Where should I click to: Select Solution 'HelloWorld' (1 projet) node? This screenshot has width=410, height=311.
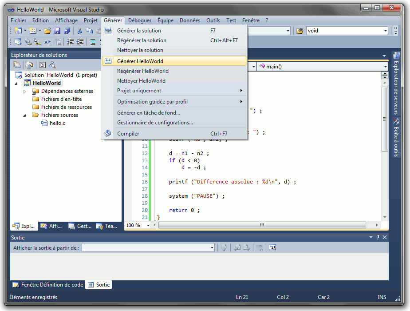click(56, 75)
